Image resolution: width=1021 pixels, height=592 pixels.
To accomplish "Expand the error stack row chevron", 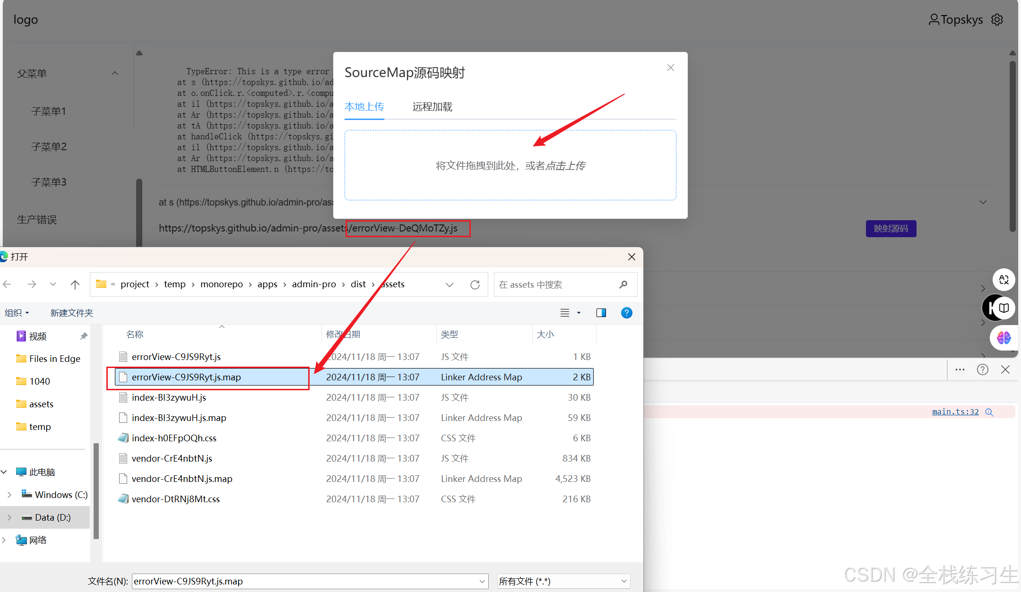I will pos(983,202).
